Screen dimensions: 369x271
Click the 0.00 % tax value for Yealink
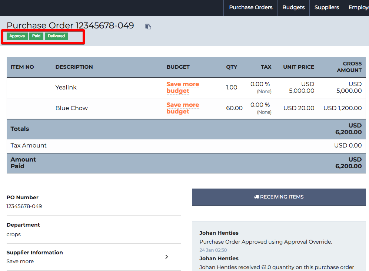pyautogui.click(x=260, y=84)
